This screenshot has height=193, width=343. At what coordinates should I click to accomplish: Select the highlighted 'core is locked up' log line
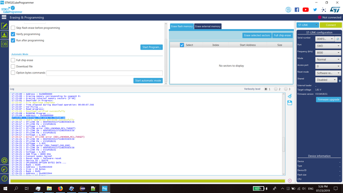click(38, 118)
